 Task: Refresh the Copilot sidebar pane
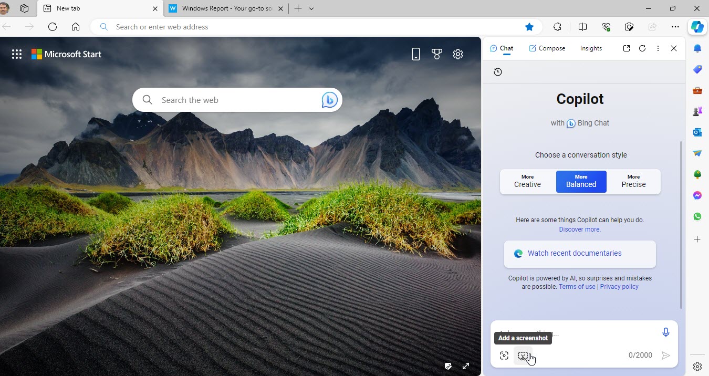[642, 48]
